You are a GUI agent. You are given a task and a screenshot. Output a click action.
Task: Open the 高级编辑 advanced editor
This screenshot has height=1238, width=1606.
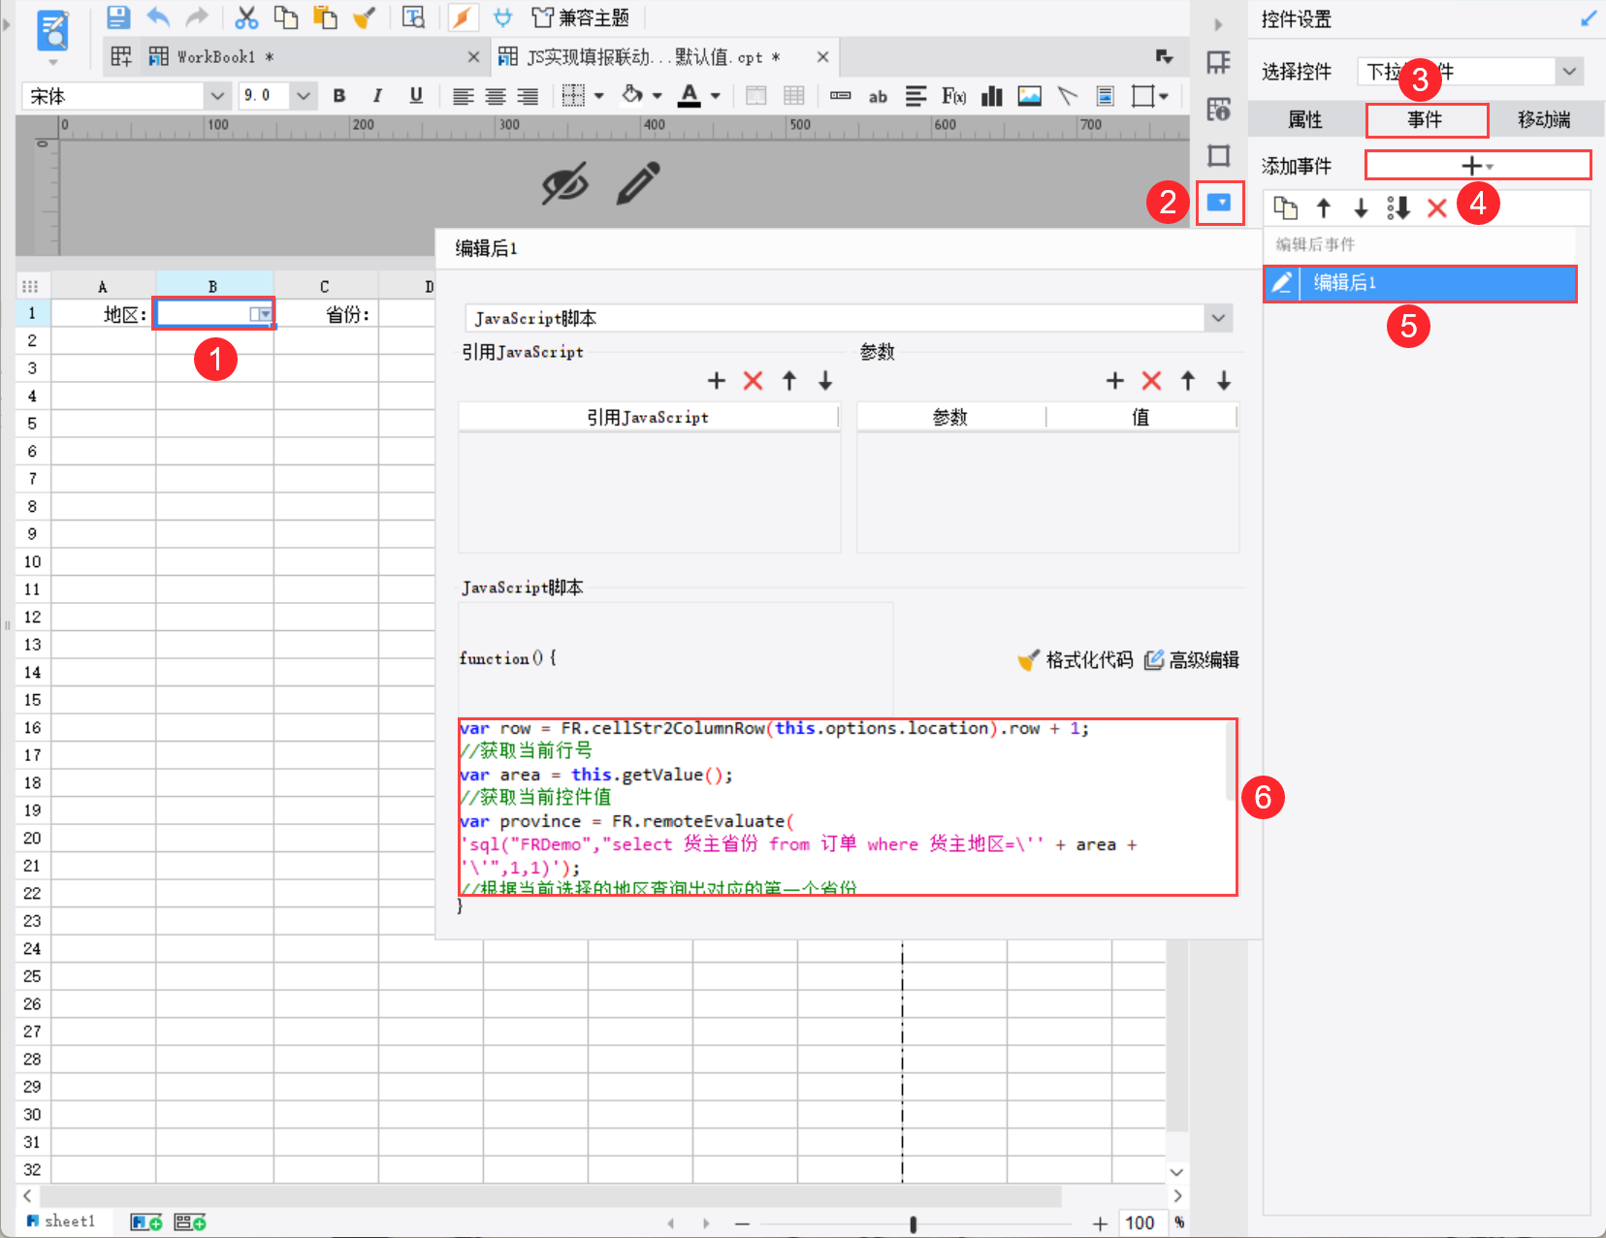click(1192, 660)
